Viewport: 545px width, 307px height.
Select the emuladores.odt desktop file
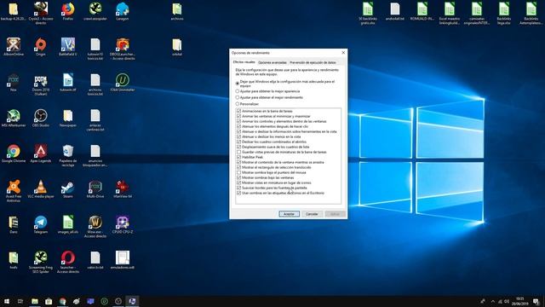[x=123, y=260]
